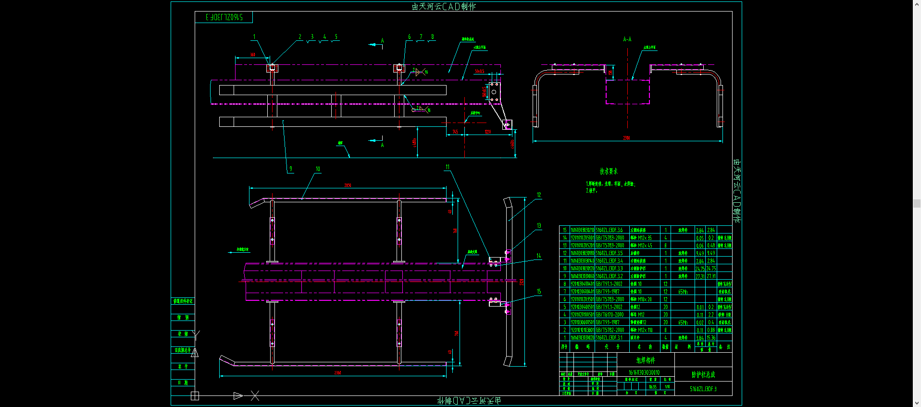Viewport: 921px width, 407px height.
Task: Click the vertical scrollbar thumb
Action: click(x=917, y=204)
